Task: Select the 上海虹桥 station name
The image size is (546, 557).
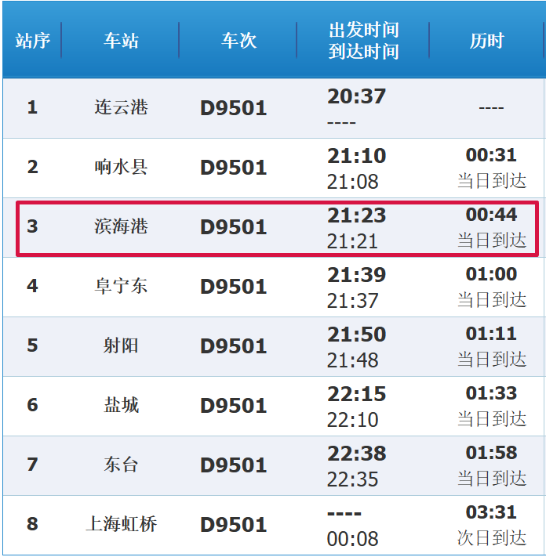Action: tap(121, 524)
